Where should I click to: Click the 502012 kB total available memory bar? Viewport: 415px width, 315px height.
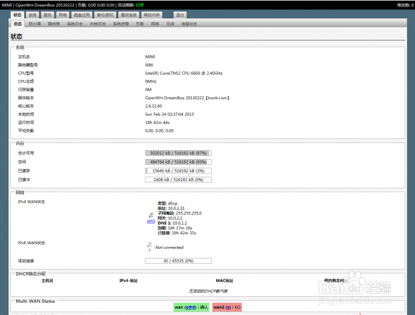(178, 153)
